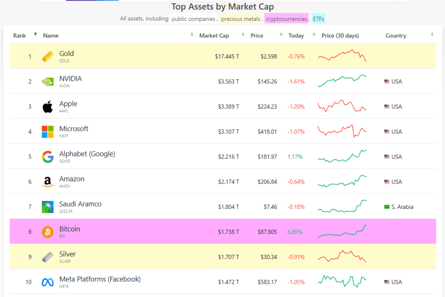Screen dimensions: 445x297
Task: Click the Alphabet Google logo icon
Action: click(48, 157)
